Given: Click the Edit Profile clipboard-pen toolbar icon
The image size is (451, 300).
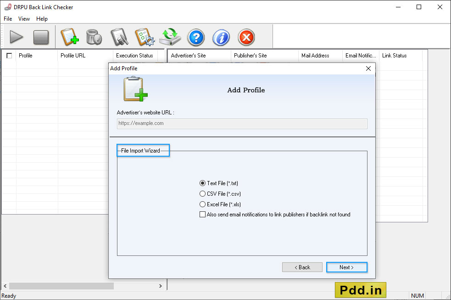Looking at the screenshot, I should (x=119, y=37).
